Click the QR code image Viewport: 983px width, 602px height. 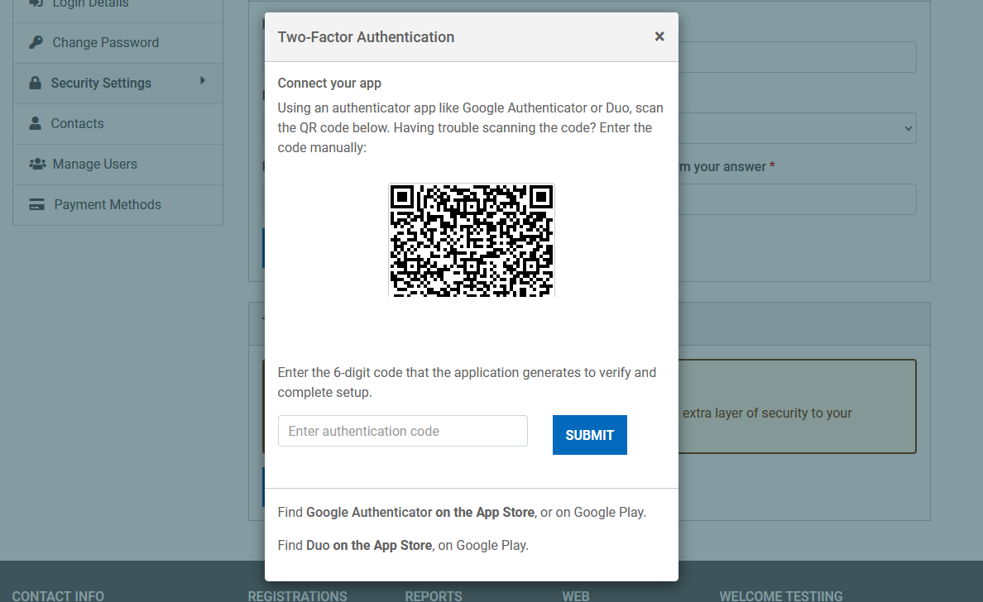(472, 240)
